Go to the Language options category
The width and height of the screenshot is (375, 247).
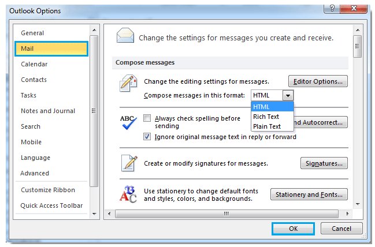tap(51, 158)
